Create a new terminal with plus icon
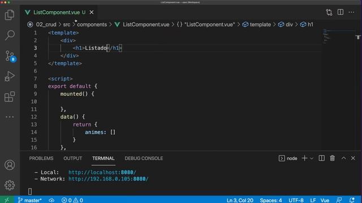Screen dimensions: 362x203 tap(304, 158)
